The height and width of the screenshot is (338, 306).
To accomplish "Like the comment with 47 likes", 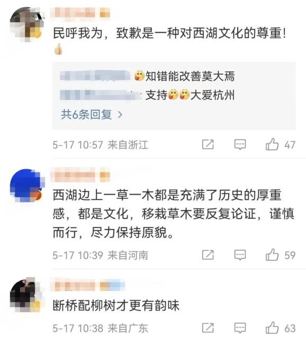I will point(272,144).
